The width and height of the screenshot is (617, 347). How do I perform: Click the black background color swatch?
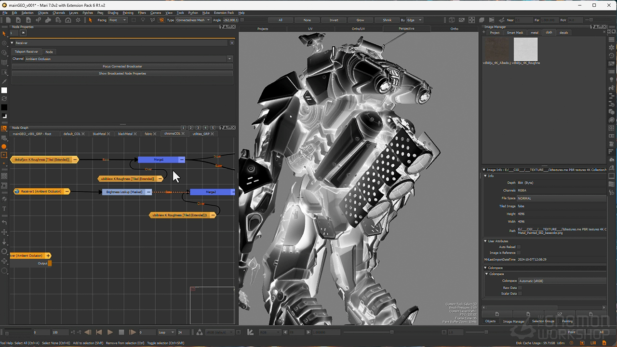pyautogui.click(x=4, y=107)
